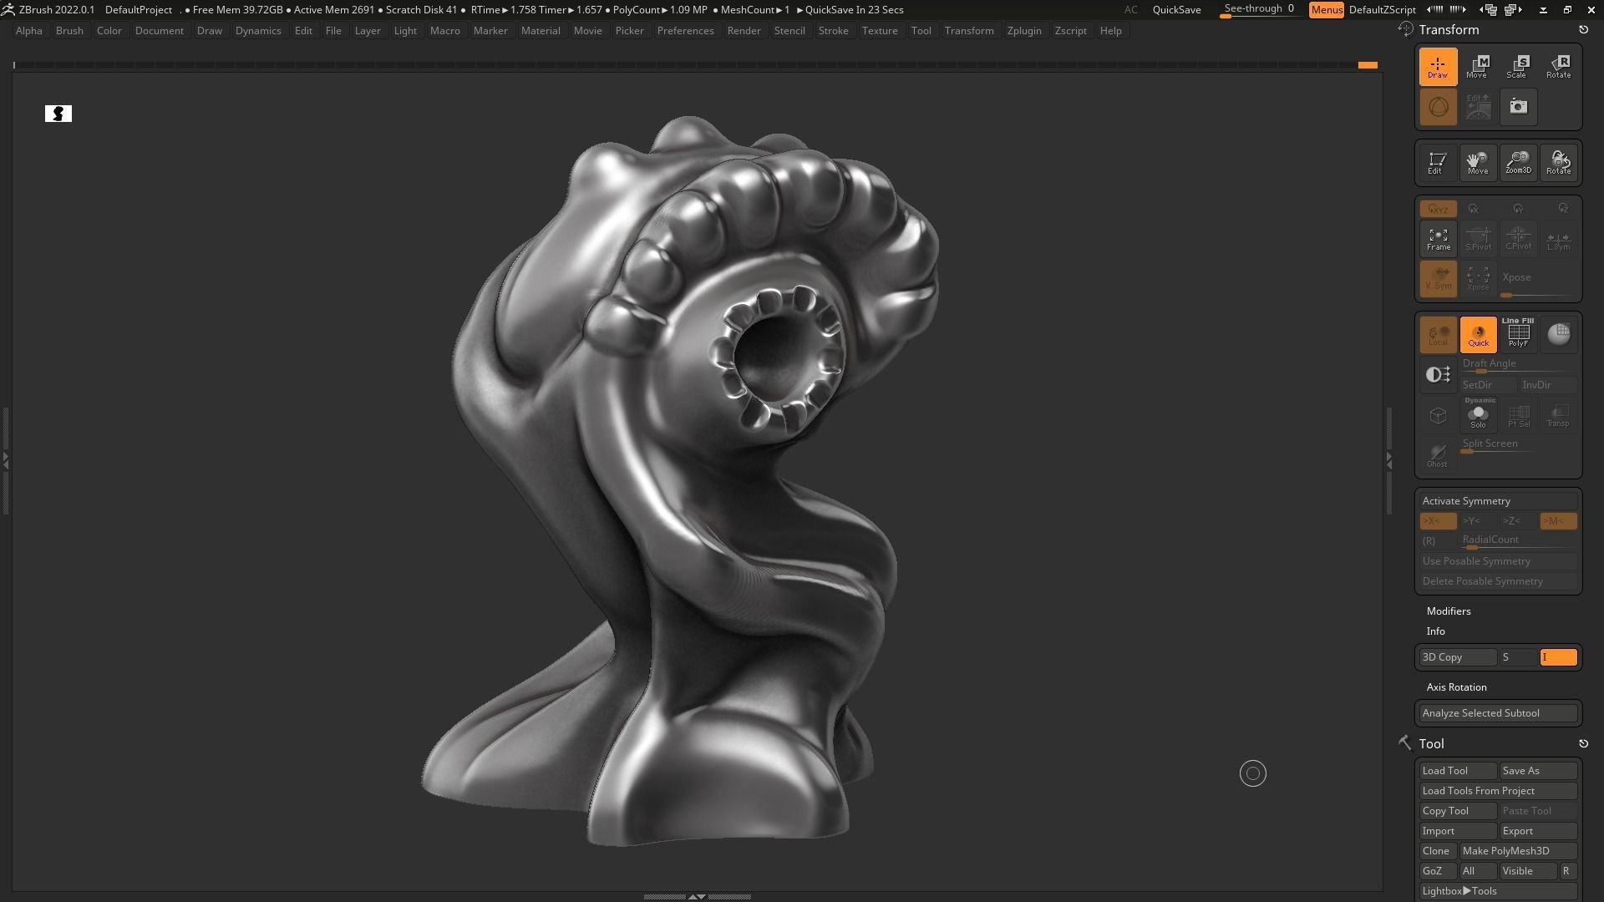The width and height of the screenshot is (1604, 902).
Task: Click the Xpose icon
Action: 1478,278
